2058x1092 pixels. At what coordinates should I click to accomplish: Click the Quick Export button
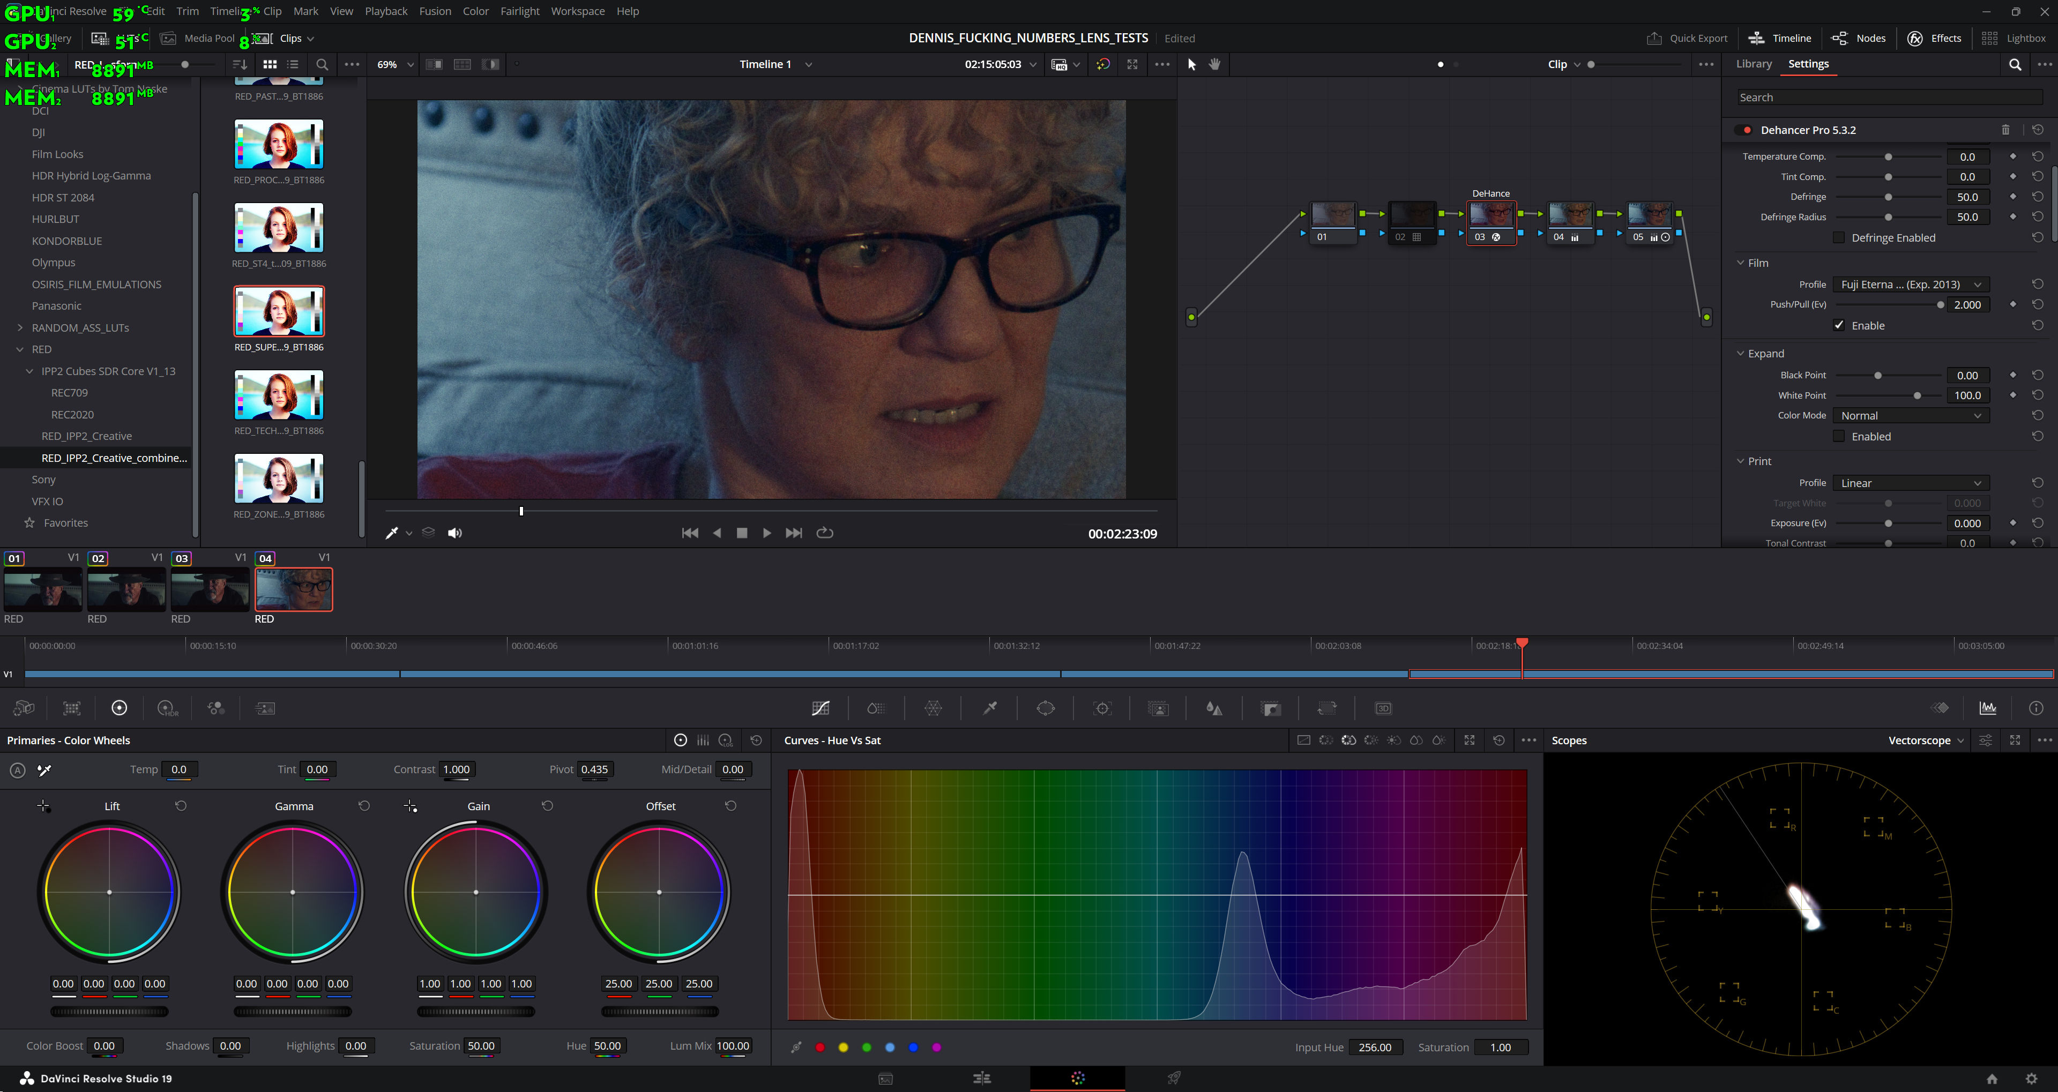coord(1687,39)
